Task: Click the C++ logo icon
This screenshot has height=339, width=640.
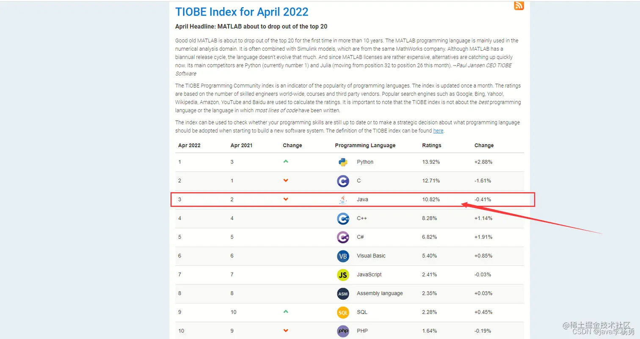Action: click(x=343, y=218)
